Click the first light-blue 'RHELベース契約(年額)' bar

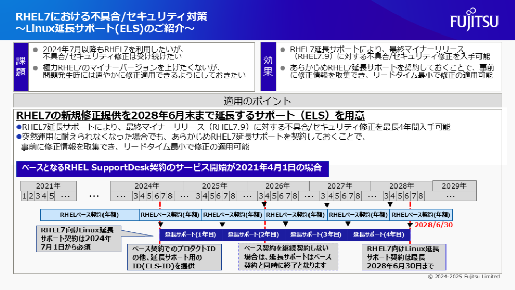pyautogui.click(x=90, y=215)
